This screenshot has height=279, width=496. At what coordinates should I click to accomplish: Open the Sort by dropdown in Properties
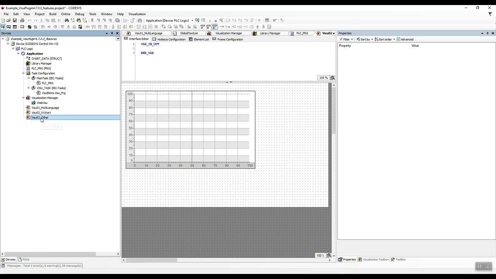pyautogui.click(x=365, y=39)
